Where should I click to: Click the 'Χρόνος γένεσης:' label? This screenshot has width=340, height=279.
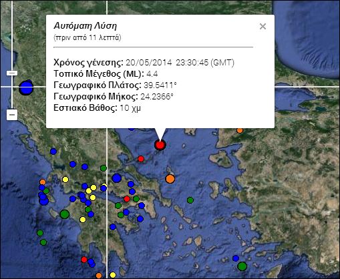point(88,63)
